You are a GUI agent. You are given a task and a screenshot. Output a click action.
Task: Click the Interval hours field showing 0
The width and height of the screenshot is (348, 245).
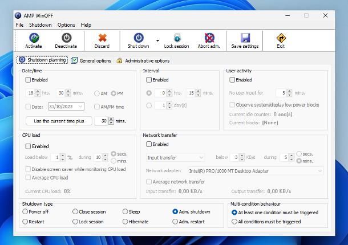(161, 93)
